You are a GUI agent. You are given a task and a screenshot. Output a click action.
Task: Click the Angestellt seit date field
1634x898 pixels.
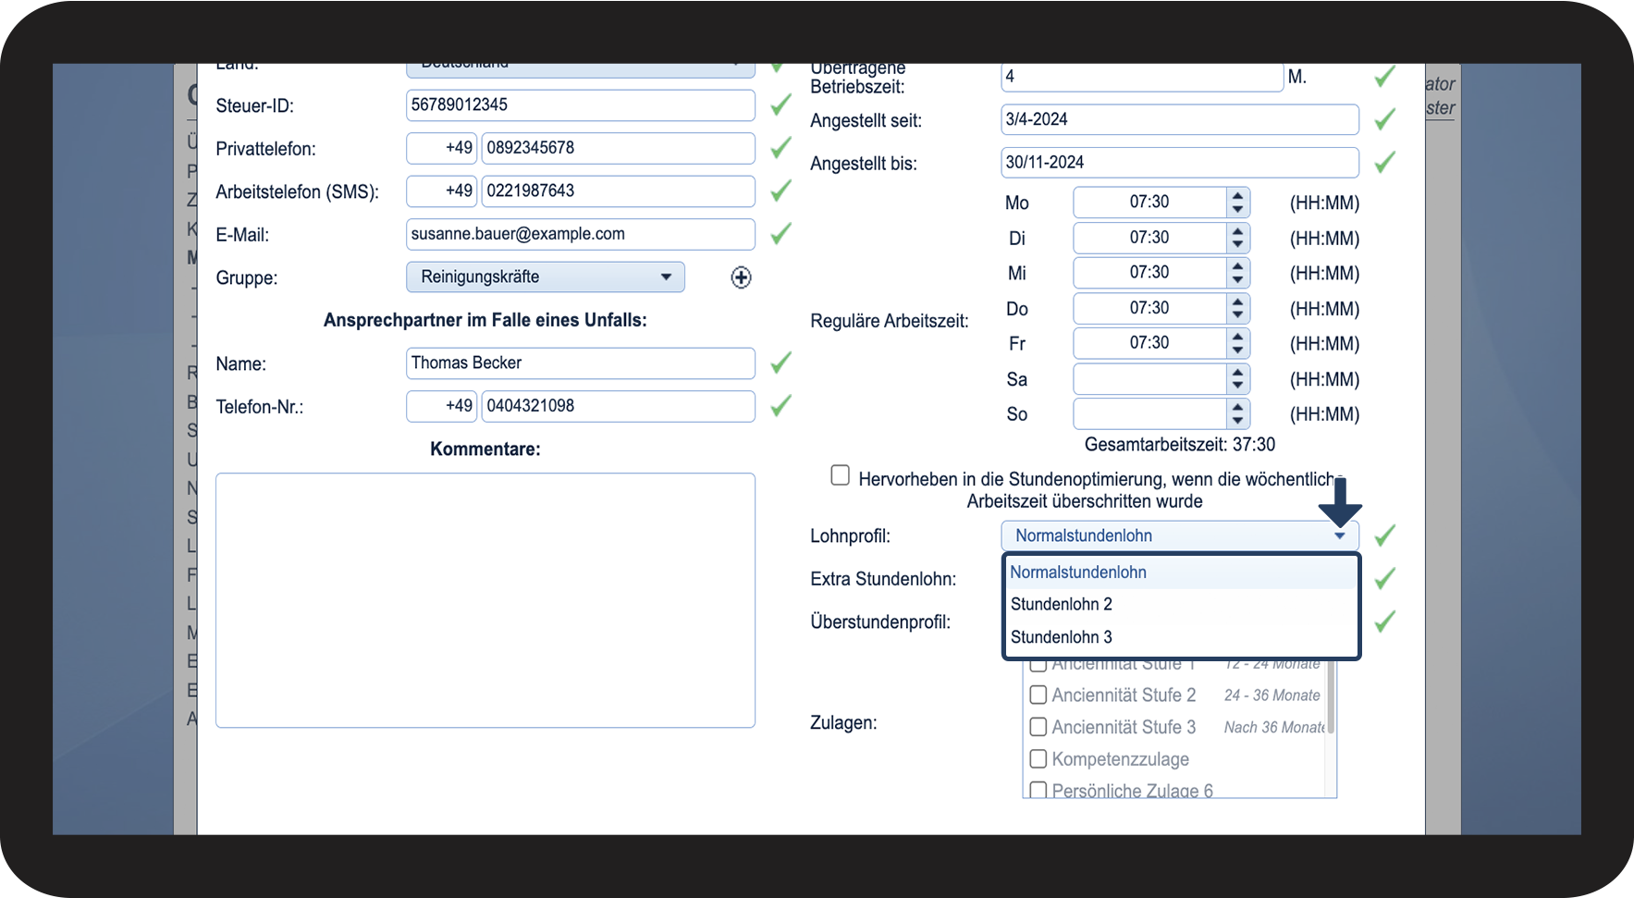(x=1180, y=119)
